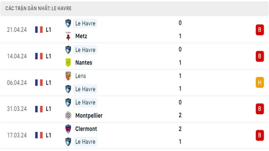Click the Nantes yellow crest icon

(68, 62)
